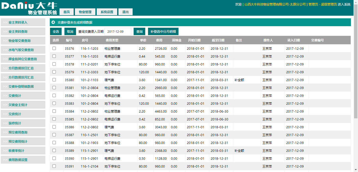This screenshot has height=172, width=358.
Task: Click 退出 to log out
Action: [x=126, y=12]
